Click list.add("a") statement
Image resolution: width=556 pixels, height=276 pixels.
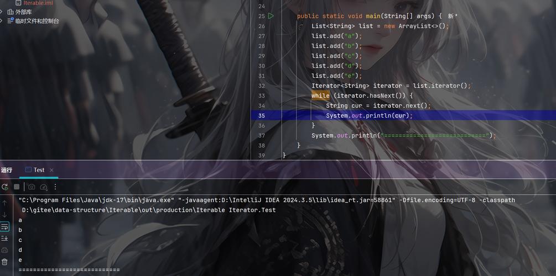click(337, 36)
